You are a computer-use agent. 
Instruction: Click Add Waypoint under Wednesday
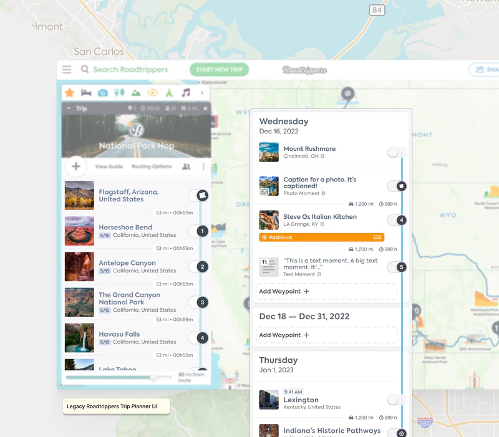pos(326,291)
